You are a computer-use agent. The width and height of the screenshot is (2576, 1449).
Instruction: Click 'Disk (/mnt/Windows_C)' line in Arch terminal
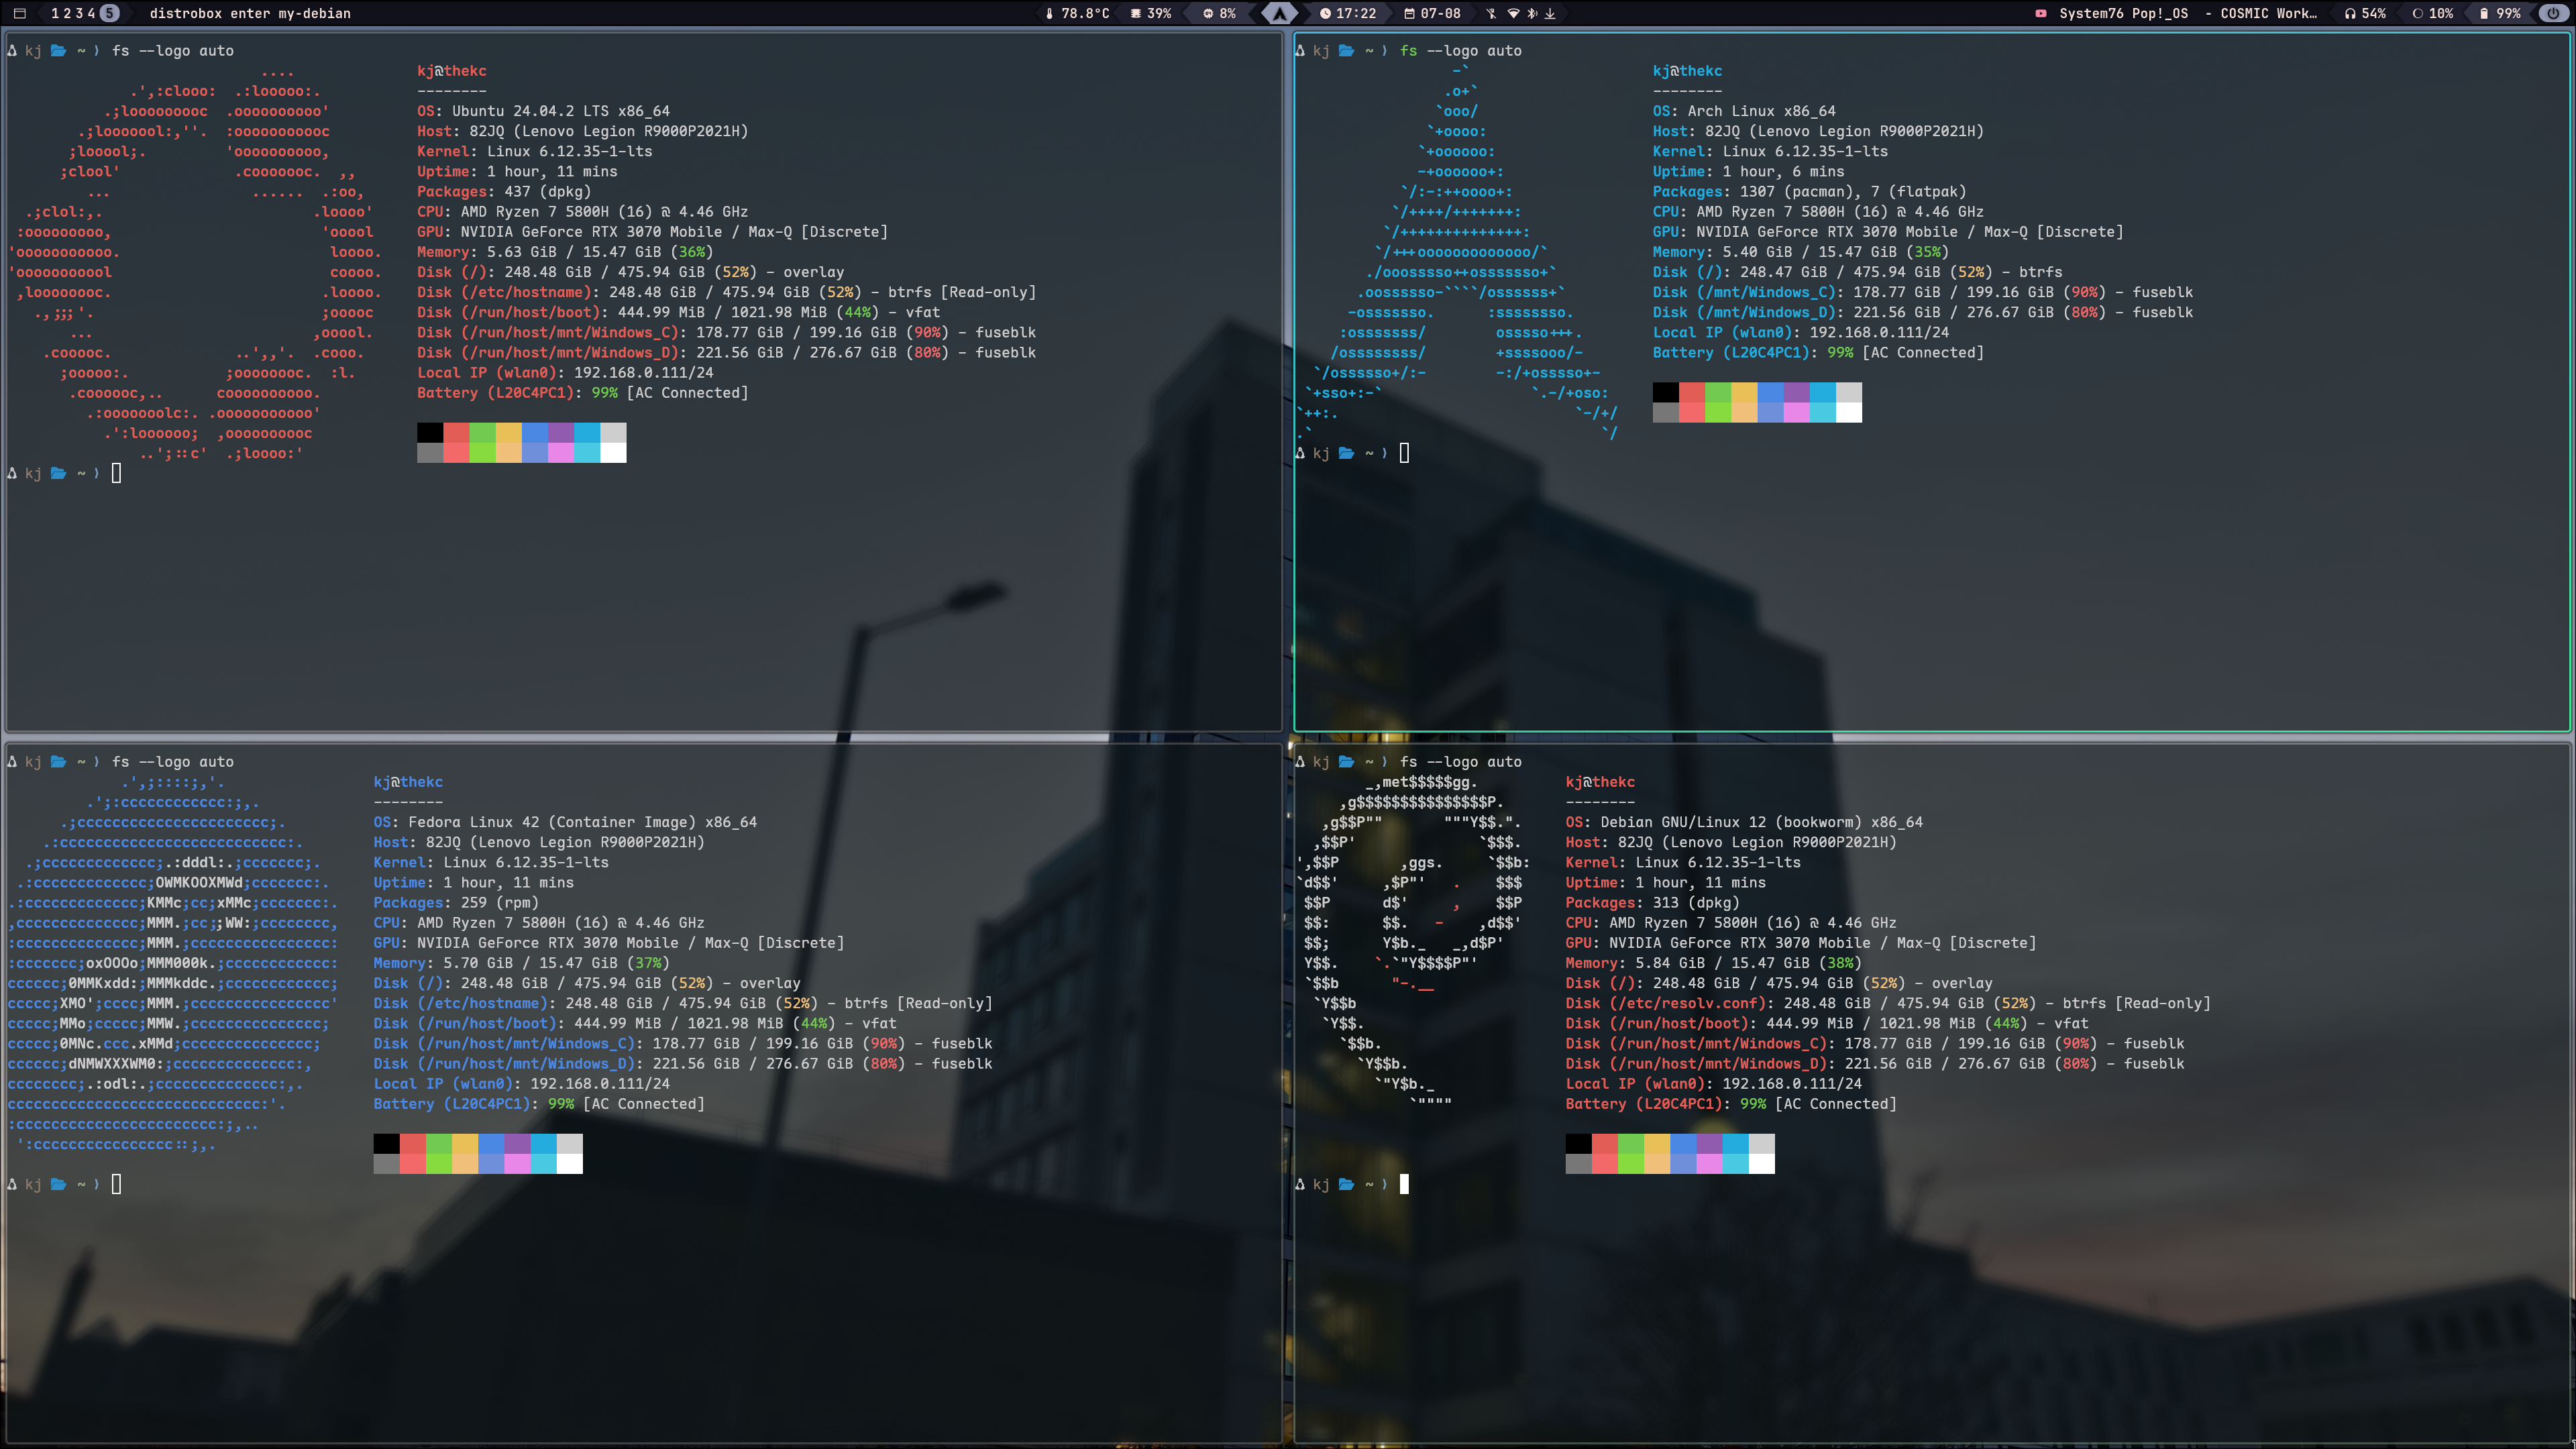tap(1923, 292)
